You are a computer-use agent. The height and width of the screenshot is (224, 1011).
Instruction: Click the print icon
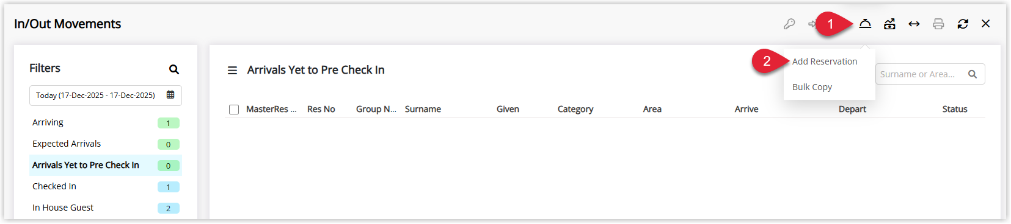938,24
